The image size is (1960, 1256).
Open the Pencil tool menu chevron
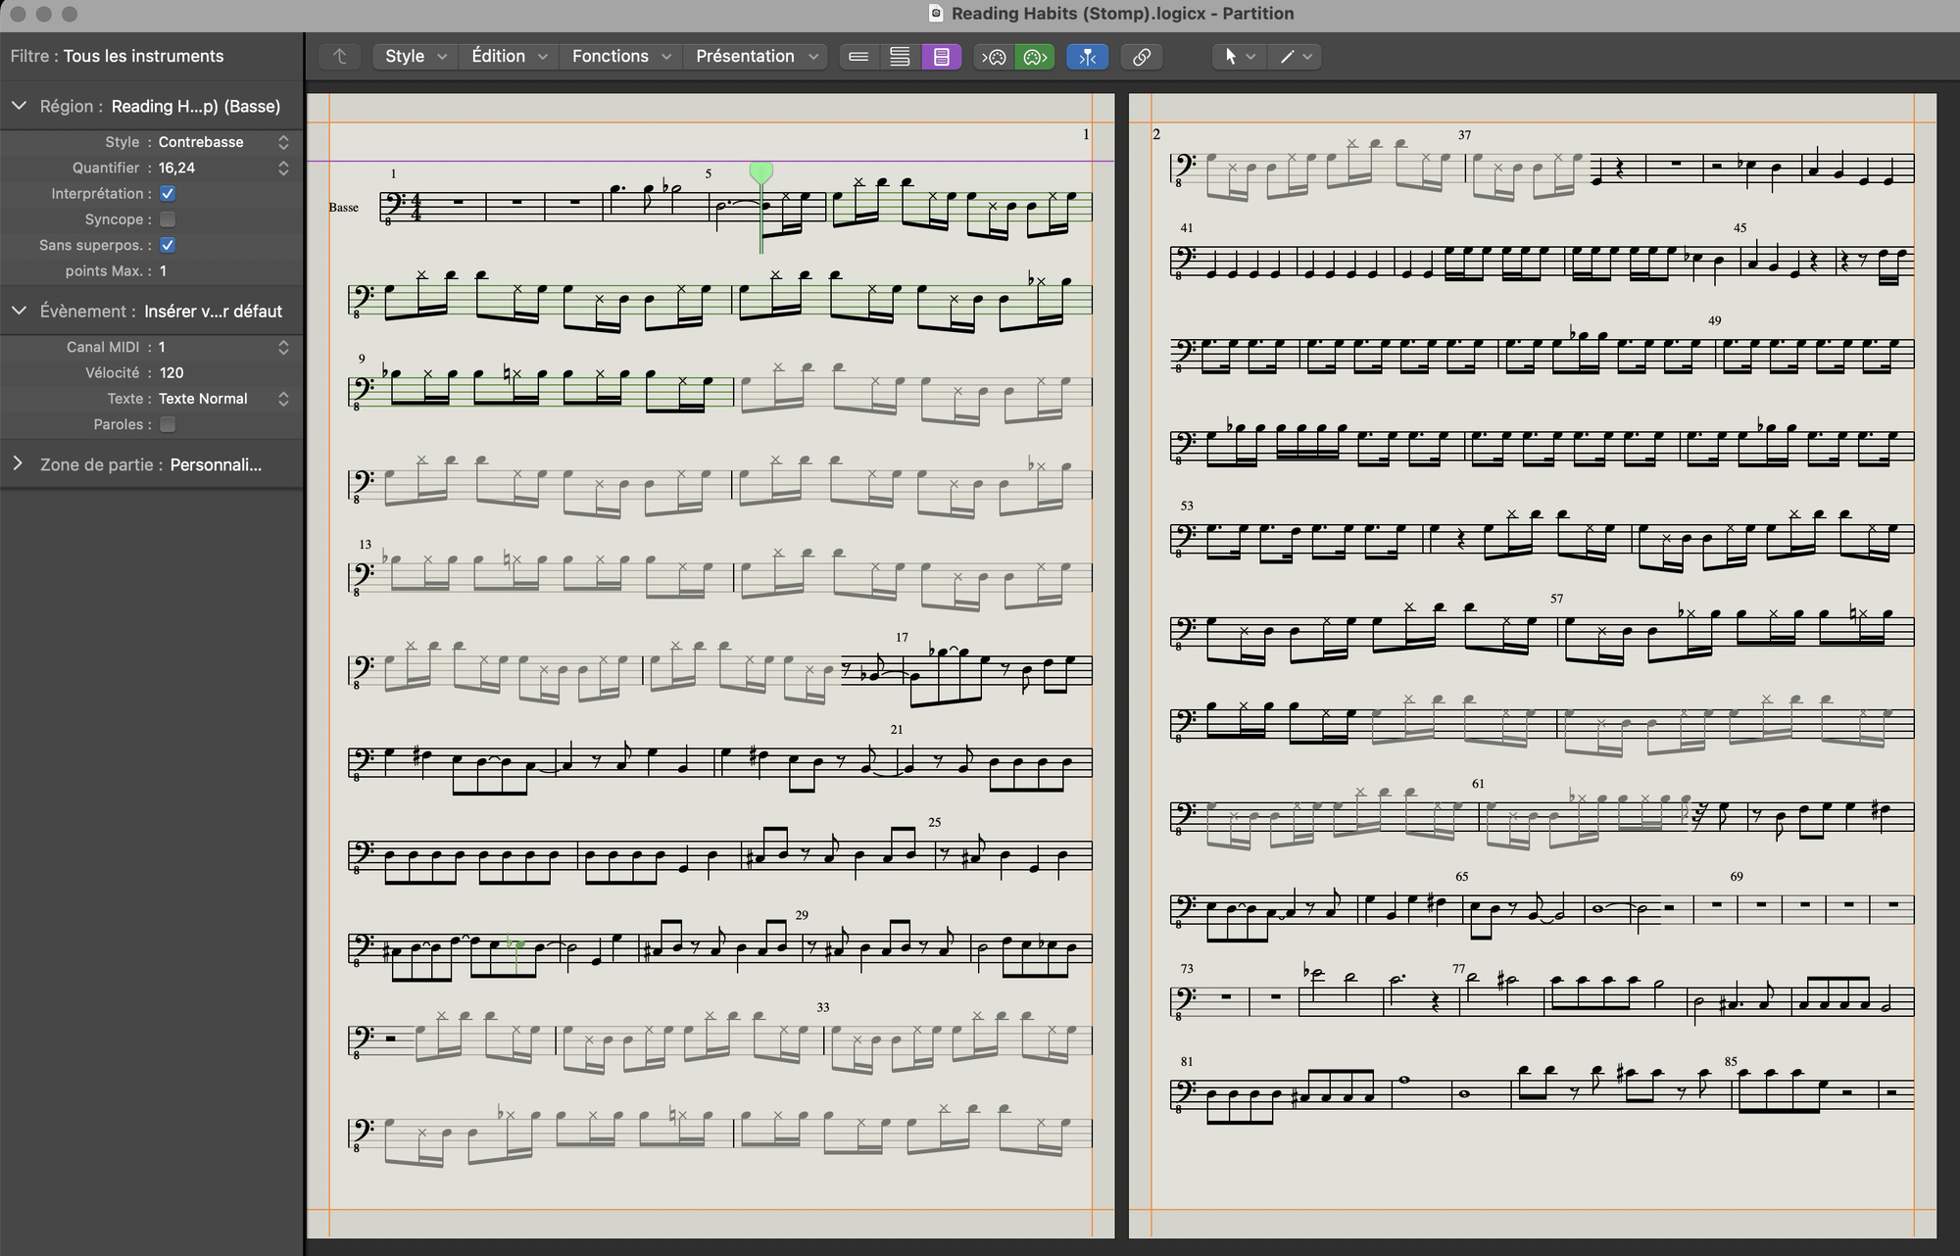1307,57
